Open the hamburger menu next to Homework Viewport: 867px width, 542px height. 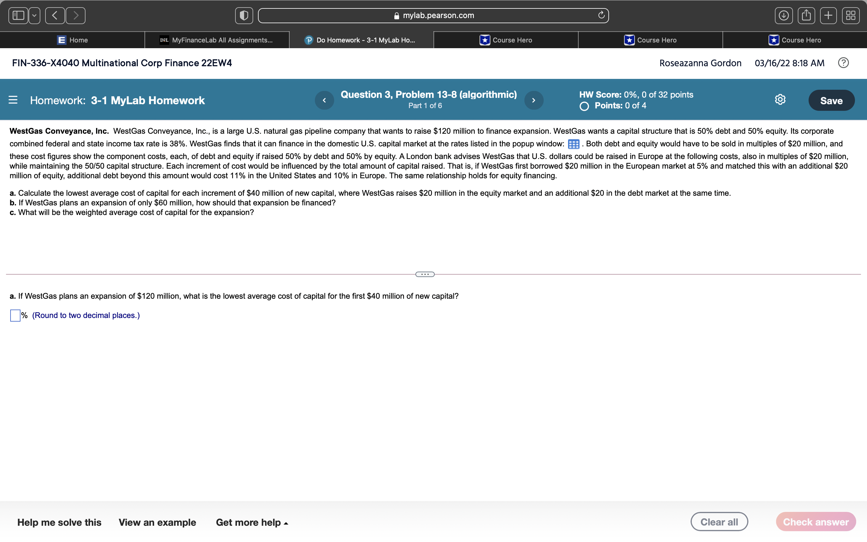coord(13,100)
